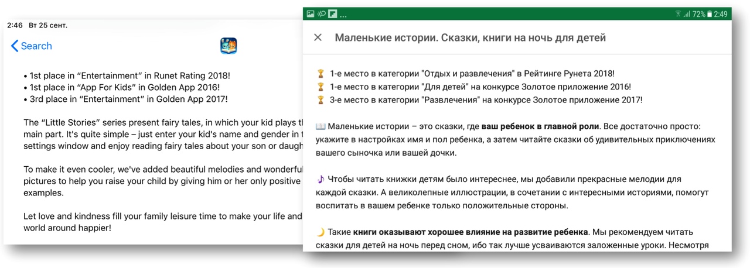This screenshot has width=750, height=268.
Task: Tap the 72% battery percentage text
Action: [699, 13]
